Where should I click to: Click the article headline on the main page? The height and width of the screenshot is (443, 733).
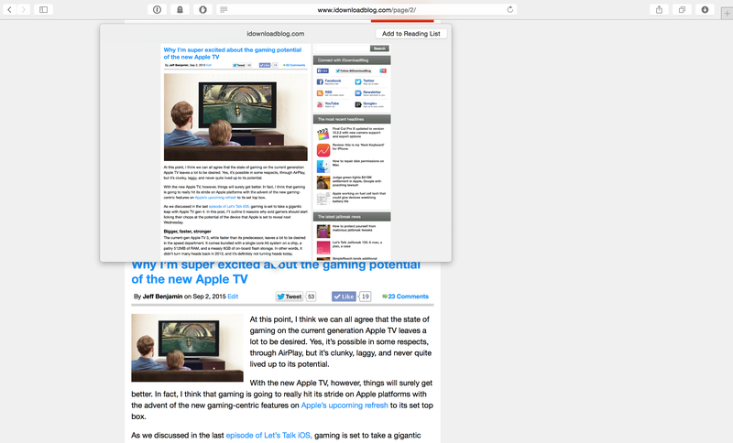(x=276, y=272)
